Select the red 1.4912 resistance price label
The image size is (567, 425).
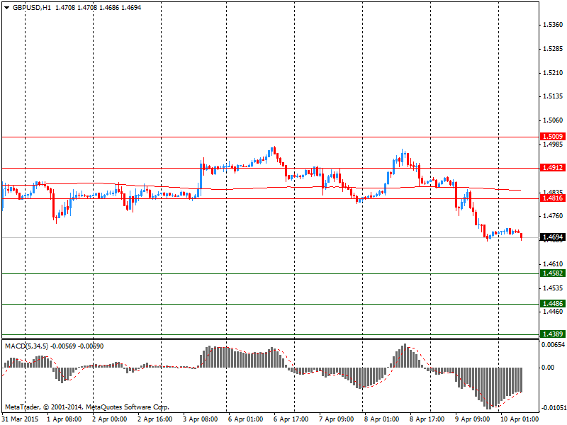point(553,168)
